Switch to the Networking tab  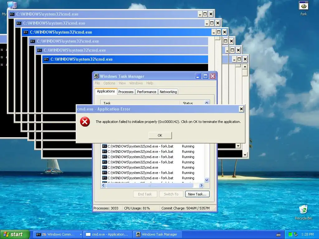(x=168, y=92)
